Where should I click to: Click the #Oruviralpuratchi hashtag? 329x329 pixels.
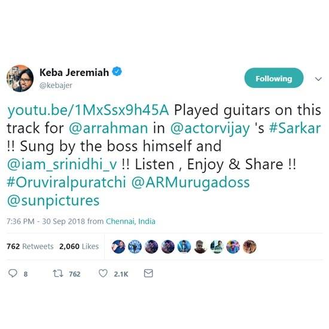pos(66,182)
